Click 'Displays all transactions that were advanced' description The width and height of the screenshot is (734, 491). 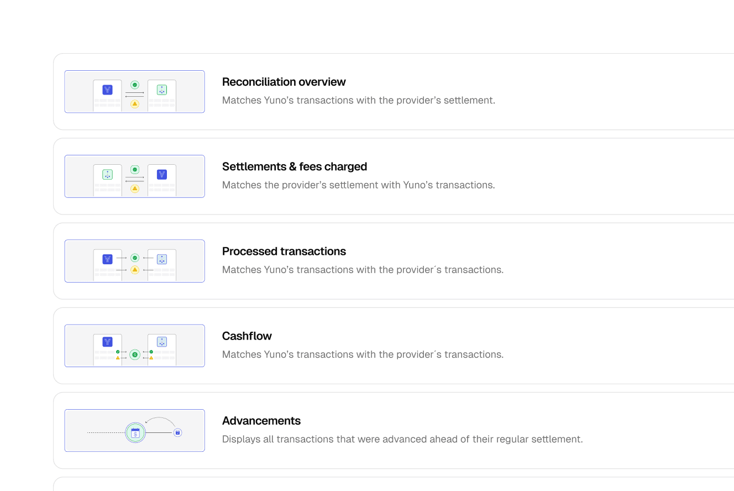402,439
